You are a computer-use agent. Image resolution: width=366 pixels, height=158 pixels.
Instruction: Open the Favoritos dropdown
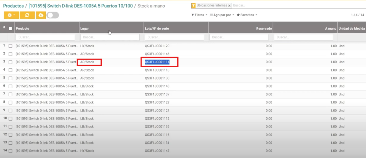247,15
